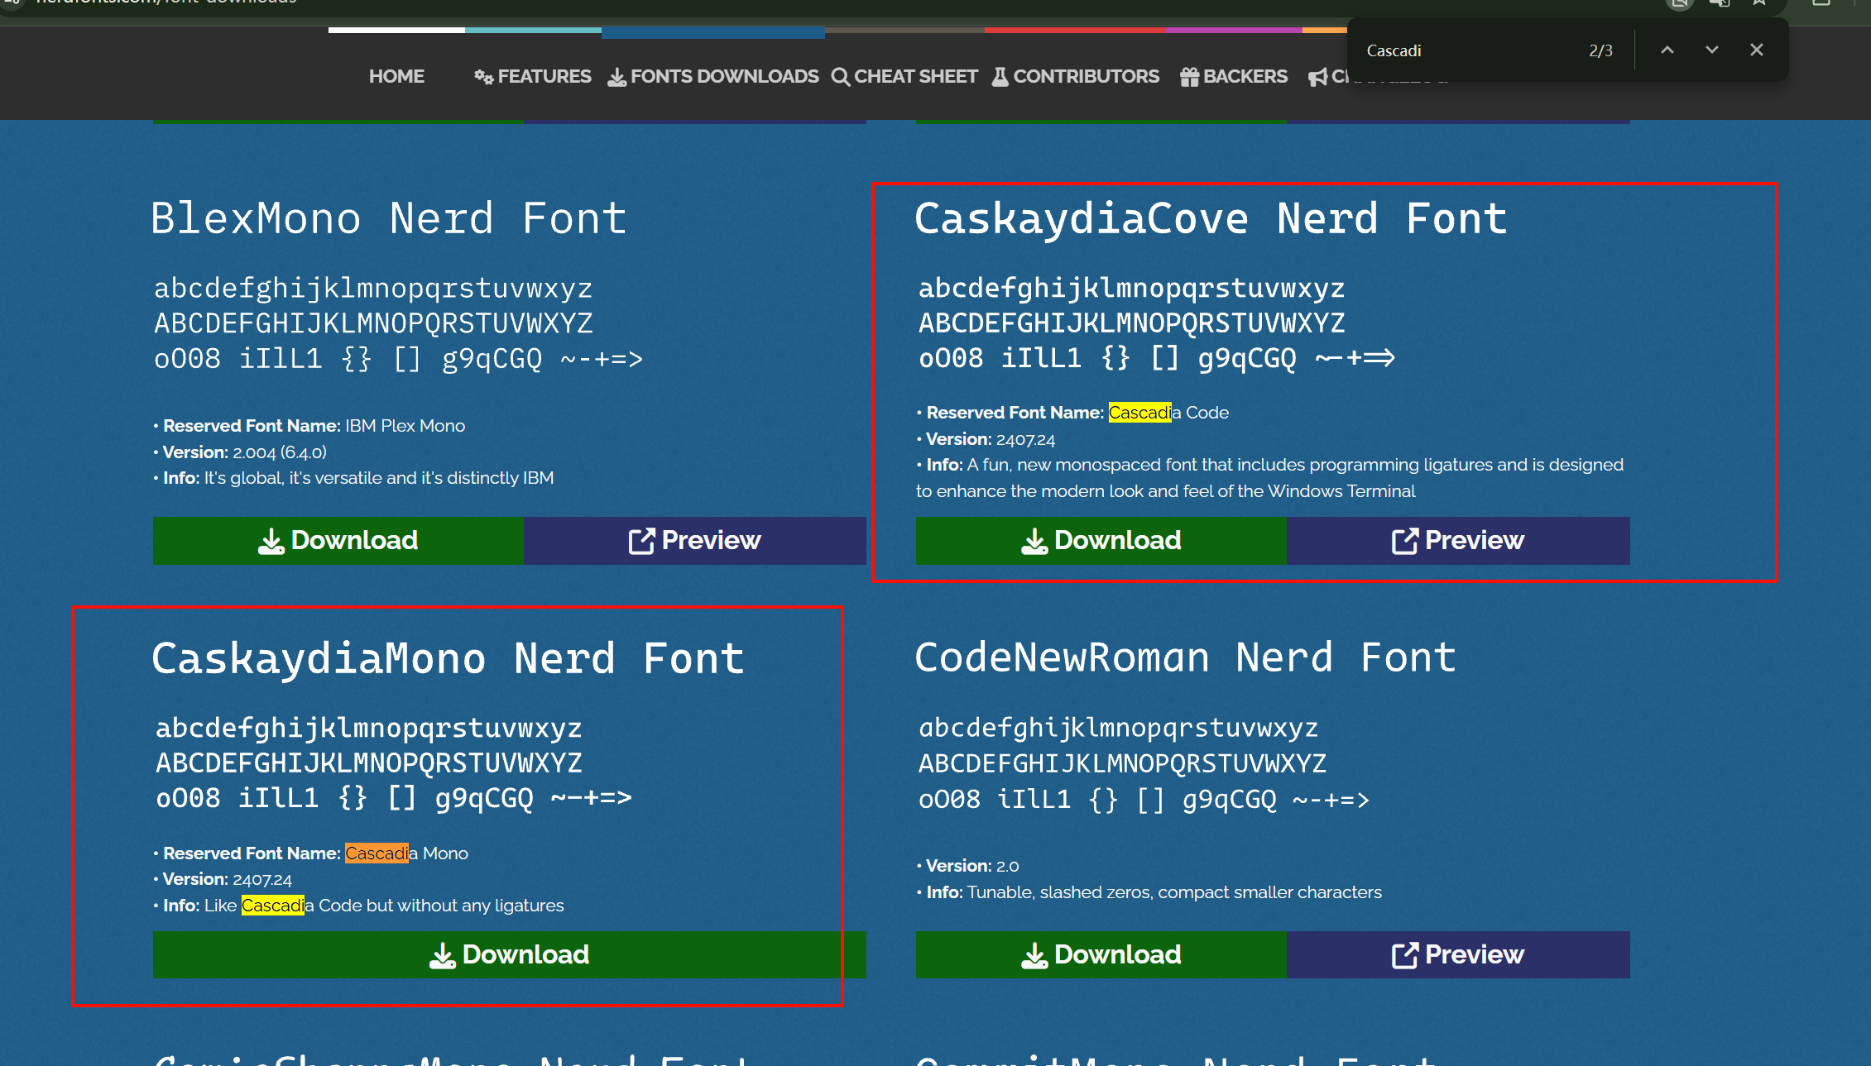The height and width of the screenshot is (1066, 1871).
Task: Download the CaskaydiaCove Nerd Font
Action: tap(1101, 541)
